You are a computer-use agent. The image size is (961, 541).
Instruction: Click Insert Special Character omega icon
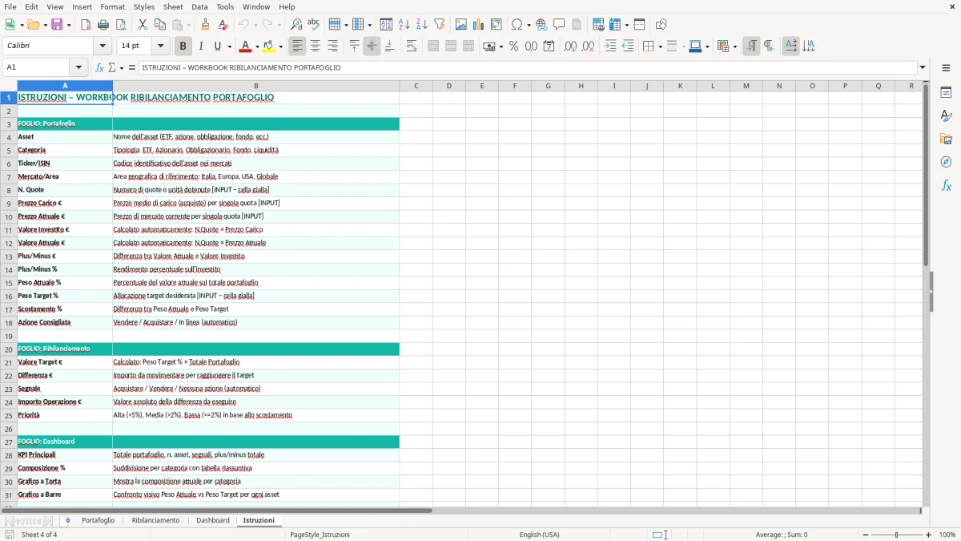point(517,25)
